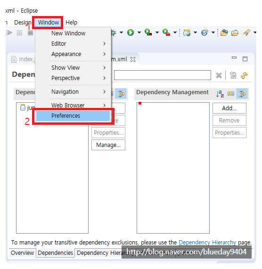Open the Debug dropdown arrow
262x269 pixels.
click(x=121, y=33)
